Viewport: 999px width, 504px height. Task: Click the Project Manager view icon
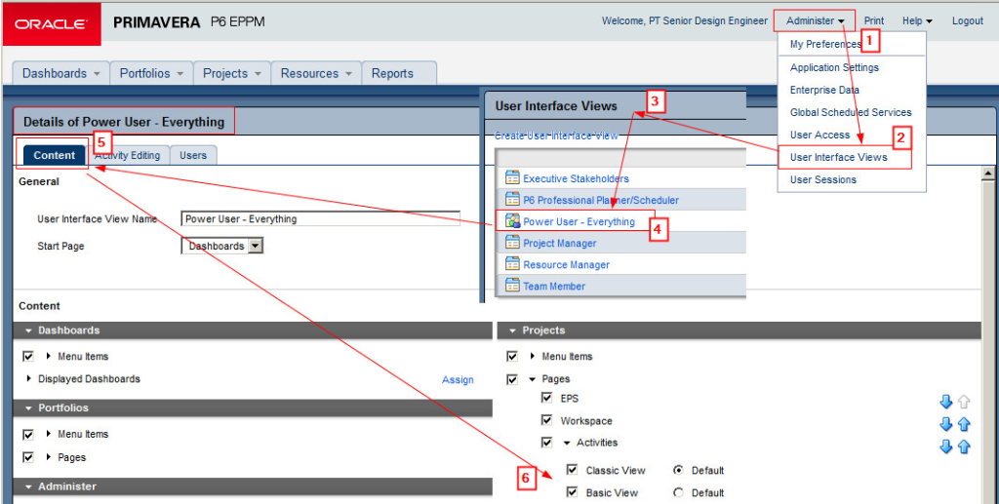[512, 243]
